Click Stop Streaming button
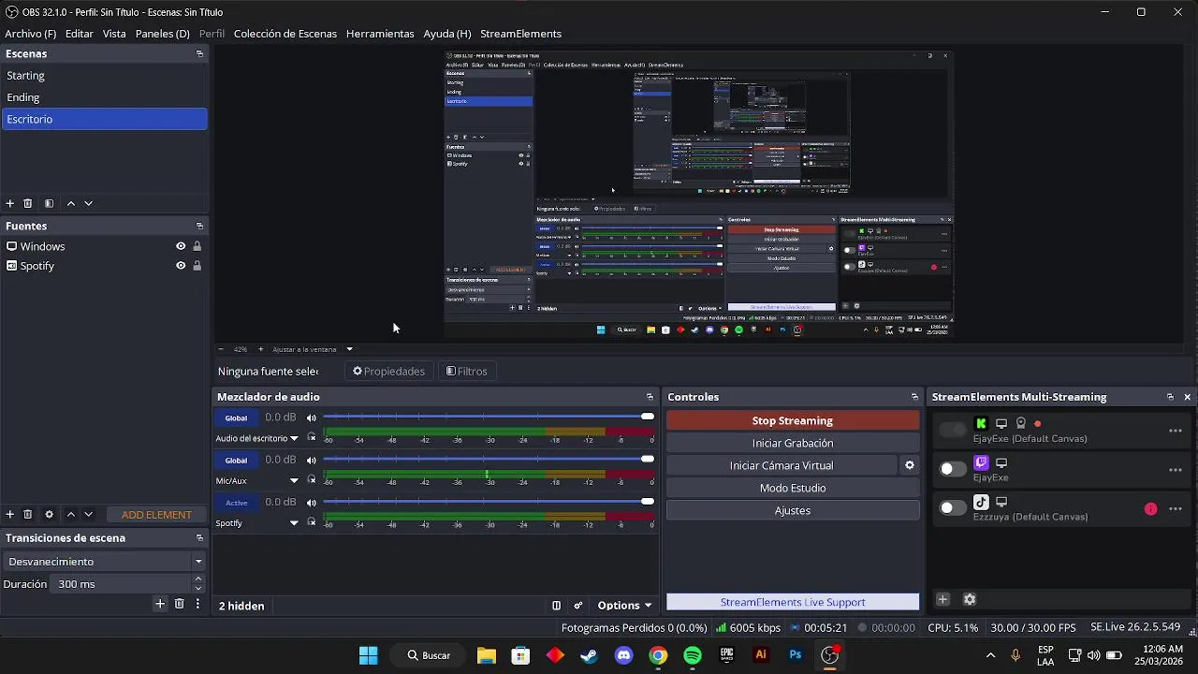 pyautogui.click(x=793, y=421)
